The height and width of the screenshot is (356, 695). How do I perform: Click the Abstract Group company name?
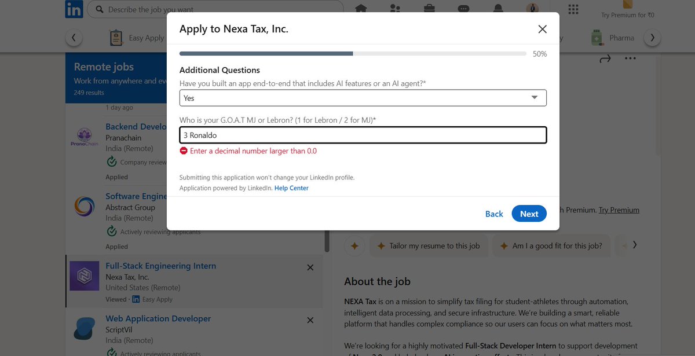point(130,207)
